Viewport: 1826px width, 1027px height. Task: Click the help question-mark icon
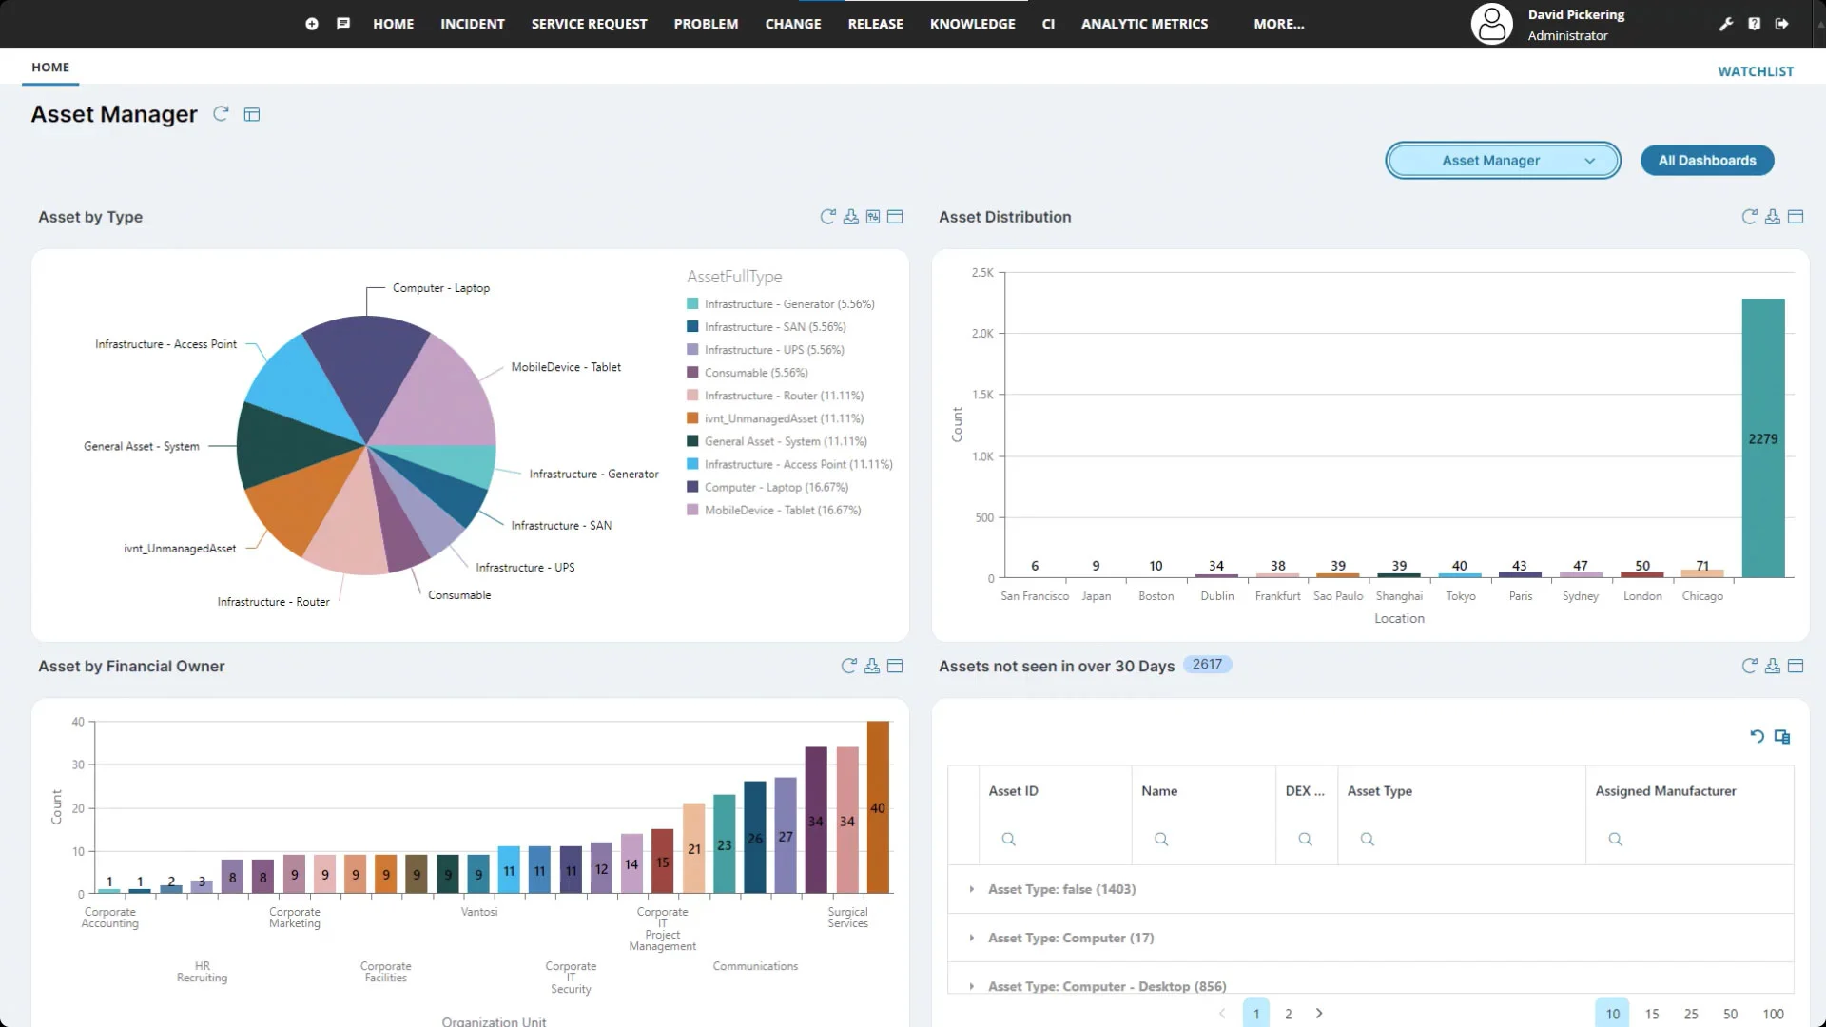point(1755,23)
